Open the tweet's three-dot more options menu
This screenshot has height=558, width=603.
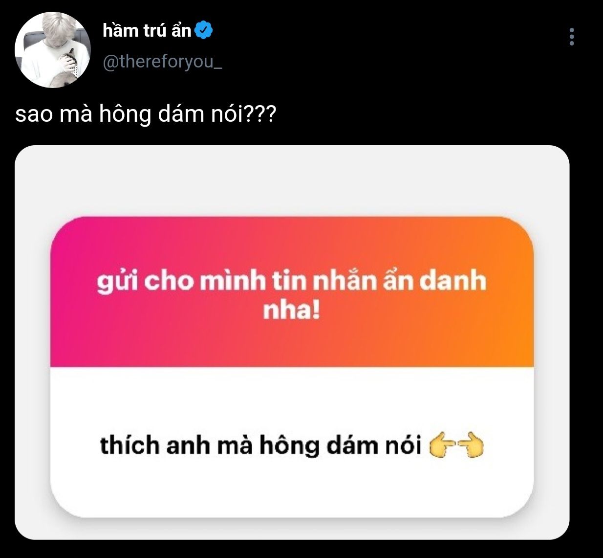click(571, 37)
